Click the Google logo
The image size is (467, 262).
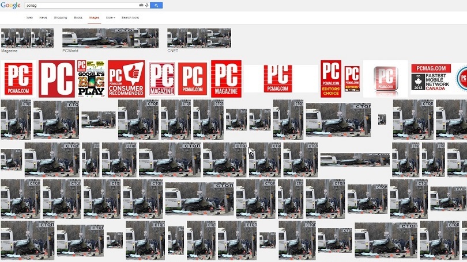(10, 5)
